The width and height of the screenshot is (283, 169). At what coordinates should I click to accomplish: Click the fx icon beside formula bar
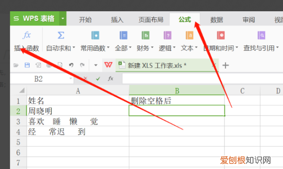(110, 78)
